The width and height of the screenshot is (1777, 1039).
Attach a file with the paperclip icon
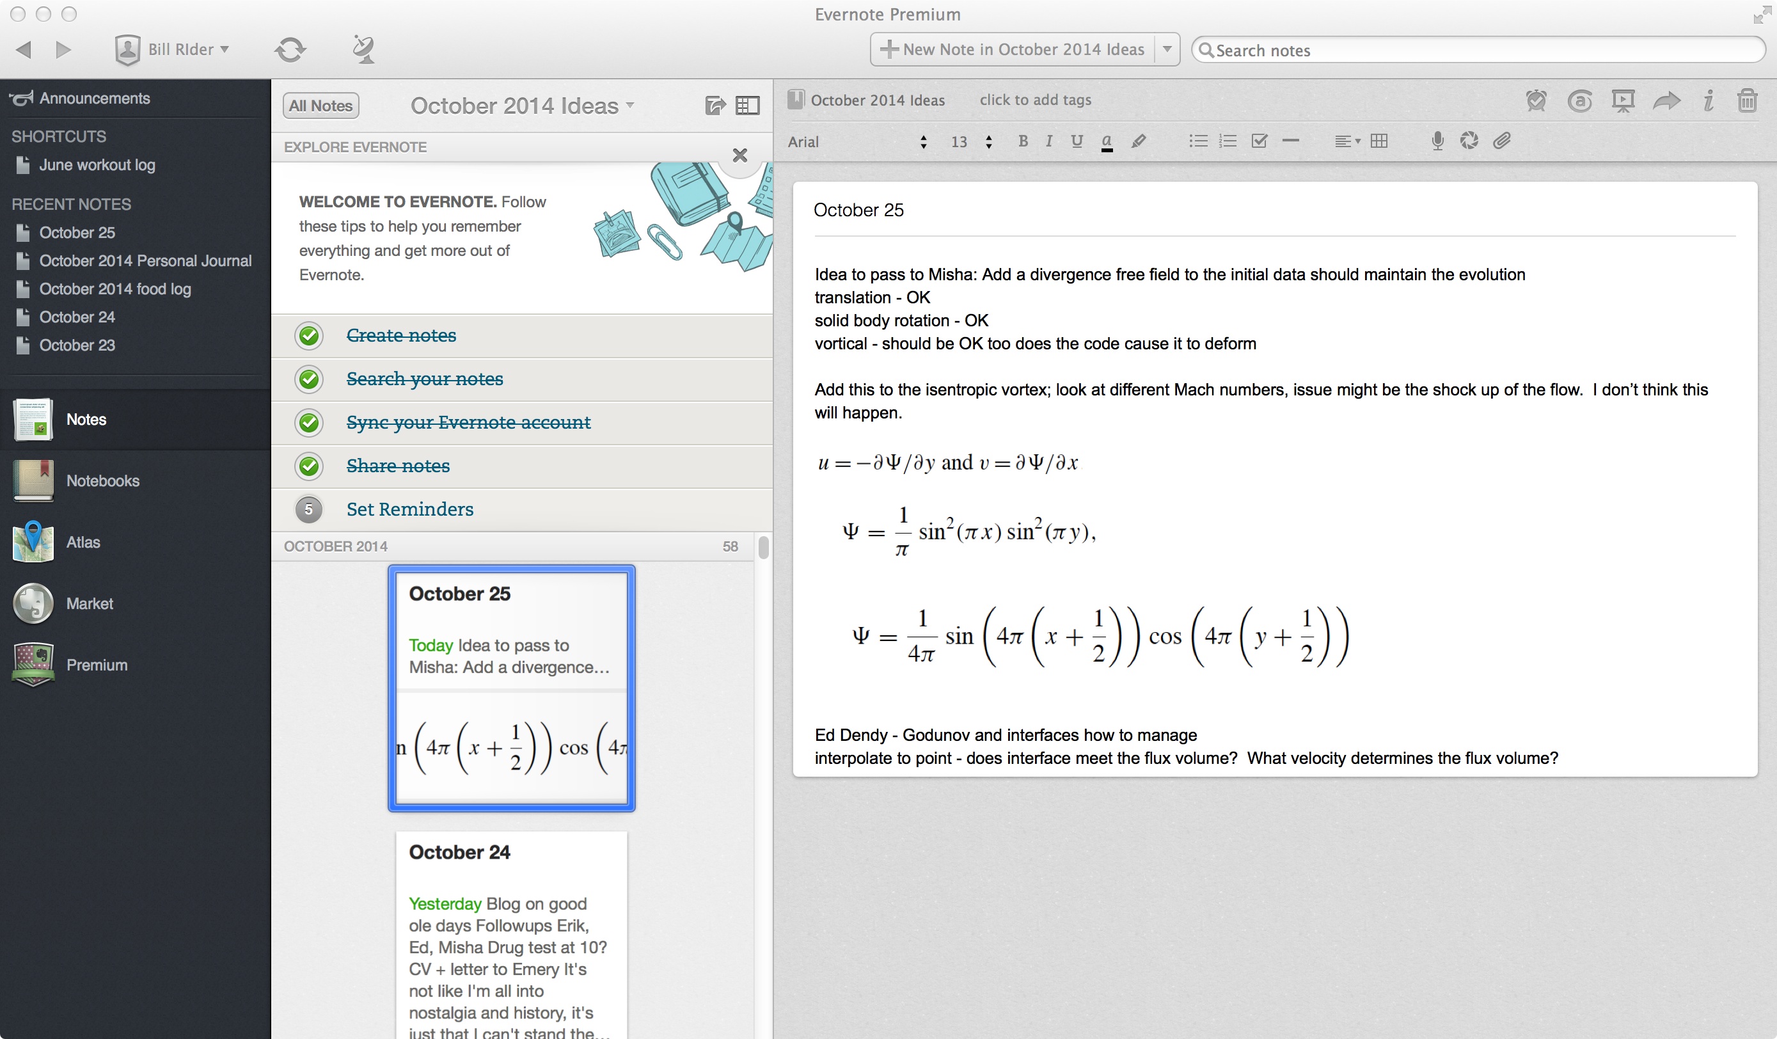pos(1501,141)
